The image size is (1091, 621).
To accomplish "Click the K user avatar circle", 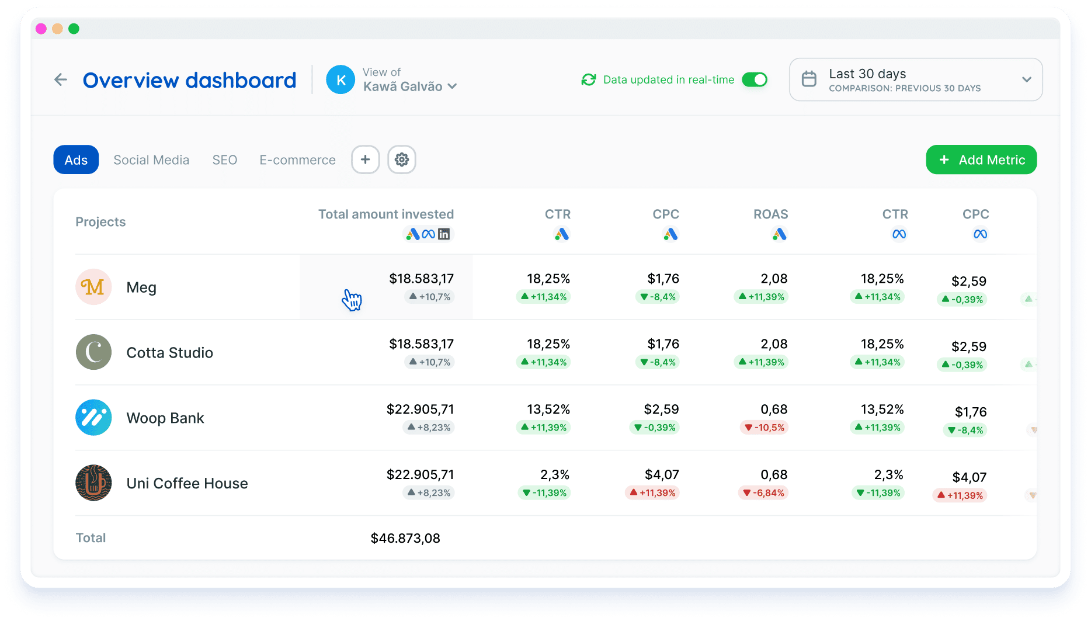I will [340, 79].
